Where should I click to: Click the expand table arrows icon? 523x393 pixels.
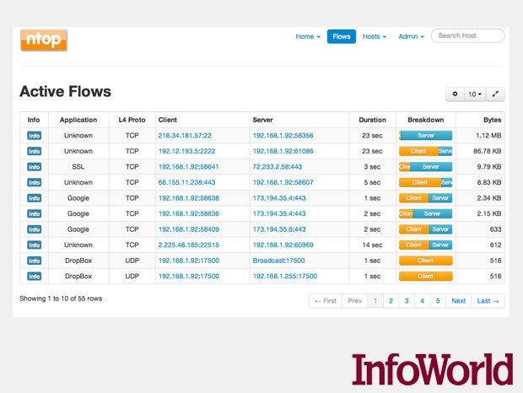pyautogui.click(x=495, y=94)
